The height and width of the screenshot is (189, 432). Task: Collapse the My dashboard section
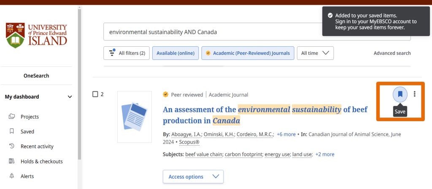click(x=70, y=97)
